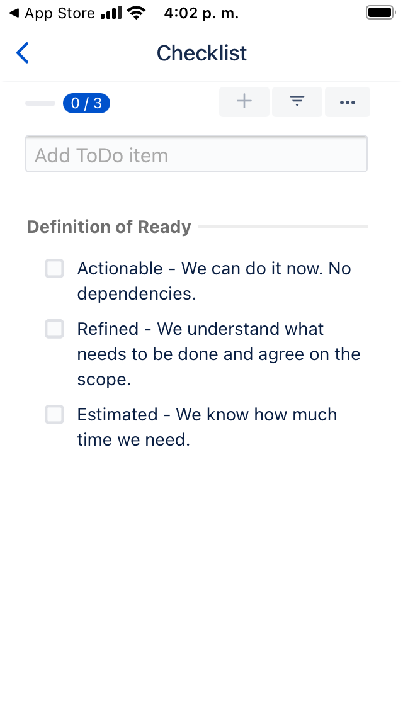This screenshot has width=403, height=715.
Task: Open the three-dots more options menu
Action: [x=348, y=102]
